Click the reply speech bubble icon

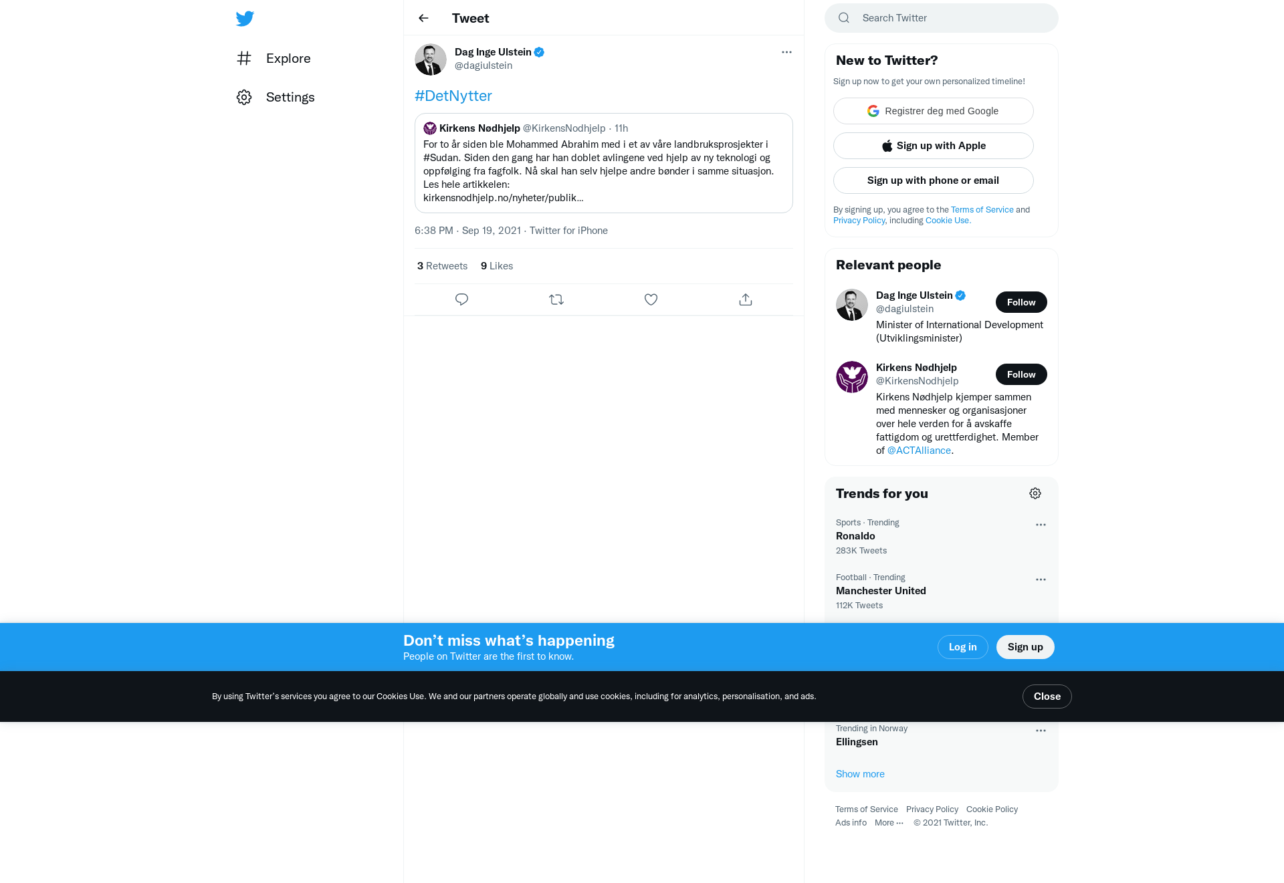coord(461,299)
